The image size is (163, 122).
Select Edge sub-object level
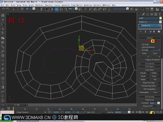point(146,41)
